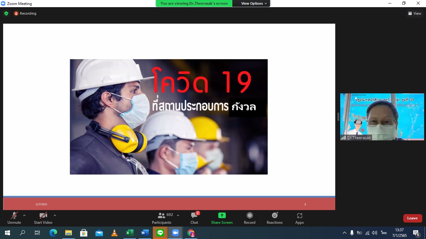Open the View layout menu
This screenshot has height=239, width=426.
point(414,13)
